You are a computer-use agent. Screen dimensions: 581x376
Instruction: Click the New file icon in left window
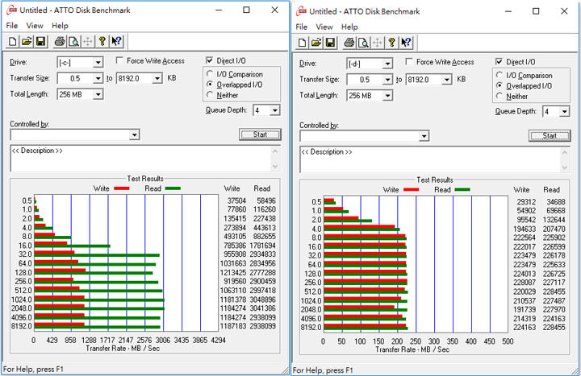12,42
